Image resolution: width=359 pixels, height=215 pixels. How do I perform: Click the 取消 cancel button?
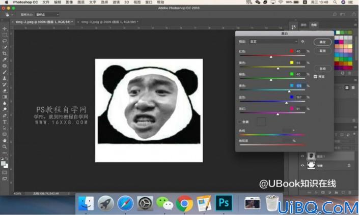coord(322,51)
